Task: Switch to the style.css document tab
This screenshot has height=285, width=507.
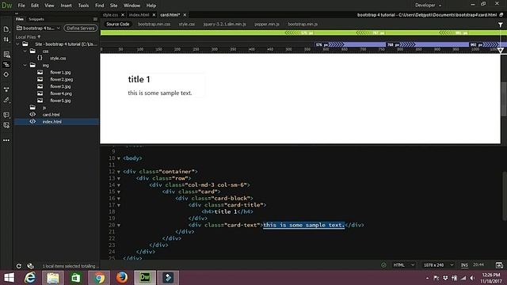Action: click(110, 15)
